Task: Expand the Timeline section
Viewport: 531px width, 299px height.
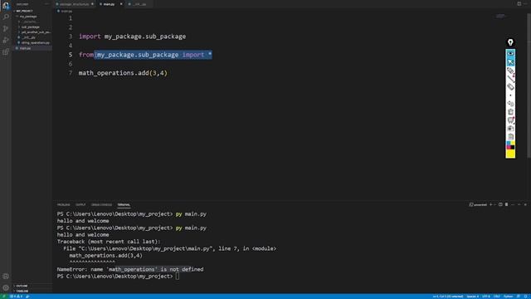Action: coord(22,291)
